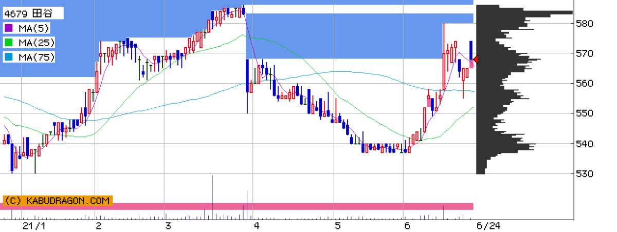Click the longest volume-profile bar near the top

[x=524, y=13]
